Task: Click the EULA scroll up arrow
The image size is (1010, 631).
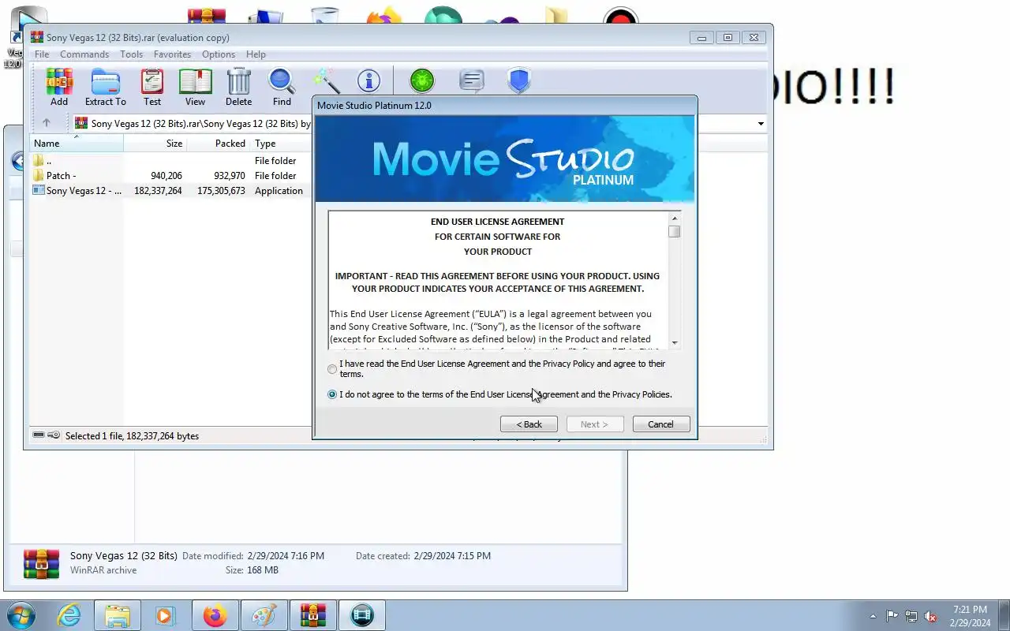Action: click(675, 218)
